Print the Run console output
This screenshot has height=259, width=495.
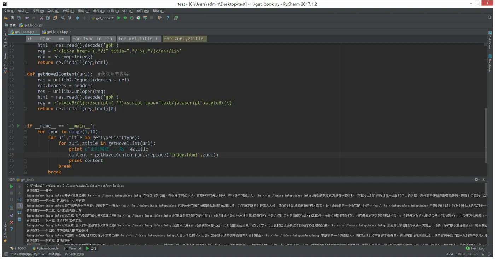pos(19,213)
